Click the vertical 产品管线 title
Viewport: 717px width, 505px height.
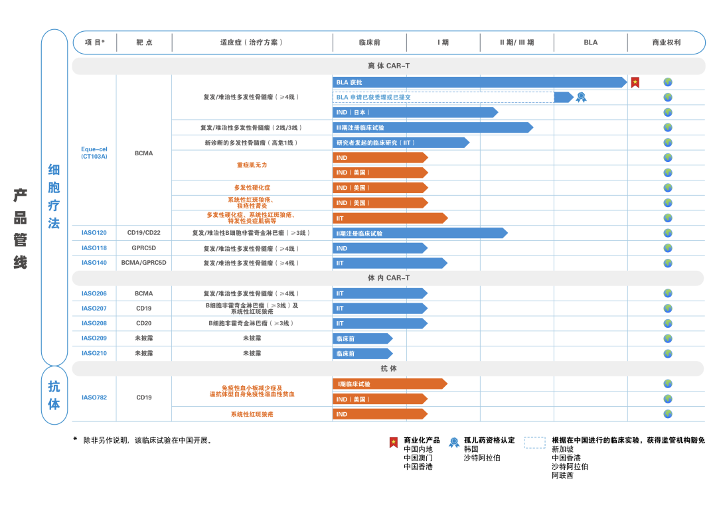(20, 228)
